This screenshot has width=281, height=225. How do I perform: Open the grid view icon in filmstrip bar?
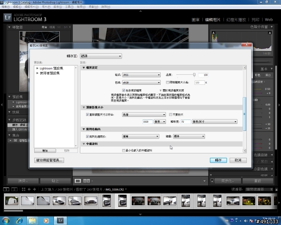click(x=23, y=189)
